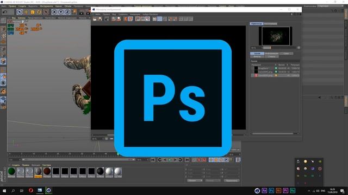The image size is (348, 195).
Task: Click the Photoshop taskbar icon
Action: [271, 191]
